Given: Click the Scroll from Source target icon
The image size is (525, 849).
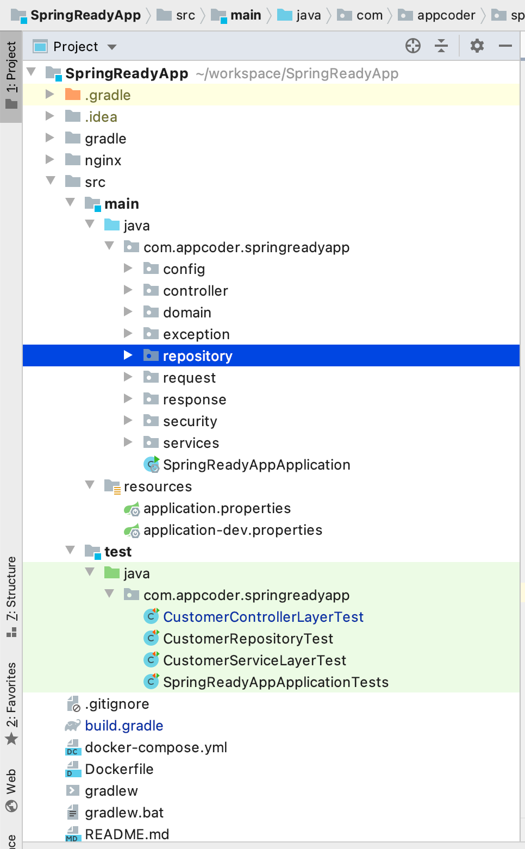Looking at the screenshot, I should 413,46.
